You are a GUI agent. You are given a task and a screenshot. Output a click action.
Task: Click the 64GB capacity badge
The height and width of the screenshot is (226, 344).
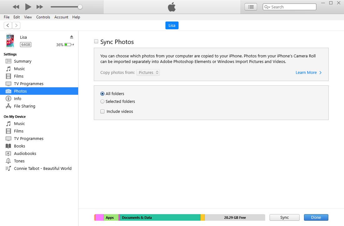coord(26,45)
